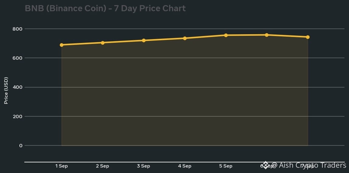Click the 2 Sep data point marker

click(x=103, y=43)
